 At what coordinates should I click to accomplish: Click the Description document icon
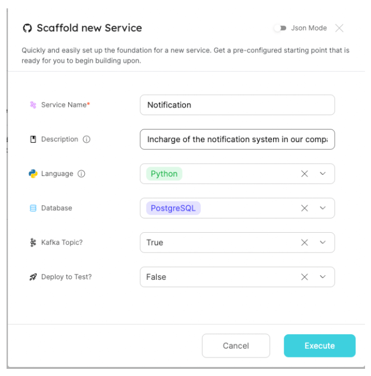pyautogui.click(x=33, y=140)
